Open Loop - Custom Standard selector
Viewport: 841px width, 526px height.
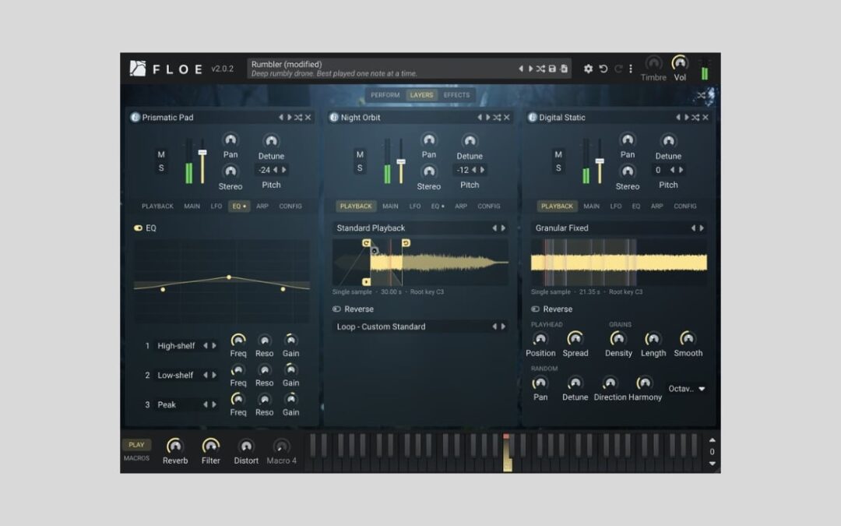(x=420, y=327)
